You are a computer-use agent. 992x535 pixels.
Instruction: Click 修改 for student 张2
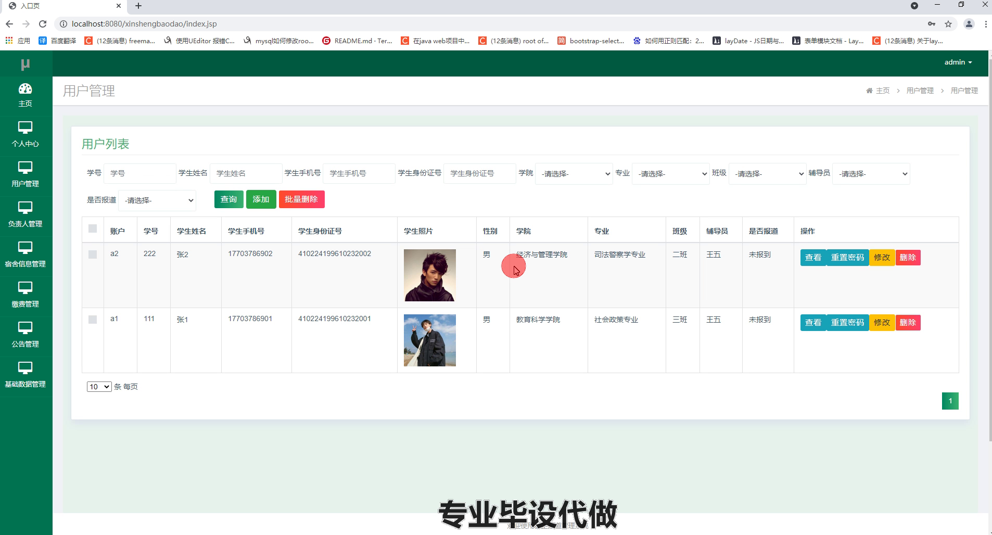pos(882,258)
